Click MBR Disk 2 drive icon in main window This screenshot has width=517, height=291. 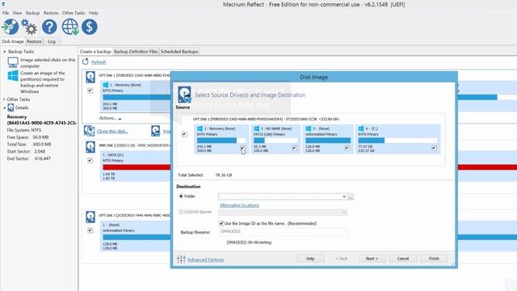point(90,147)
